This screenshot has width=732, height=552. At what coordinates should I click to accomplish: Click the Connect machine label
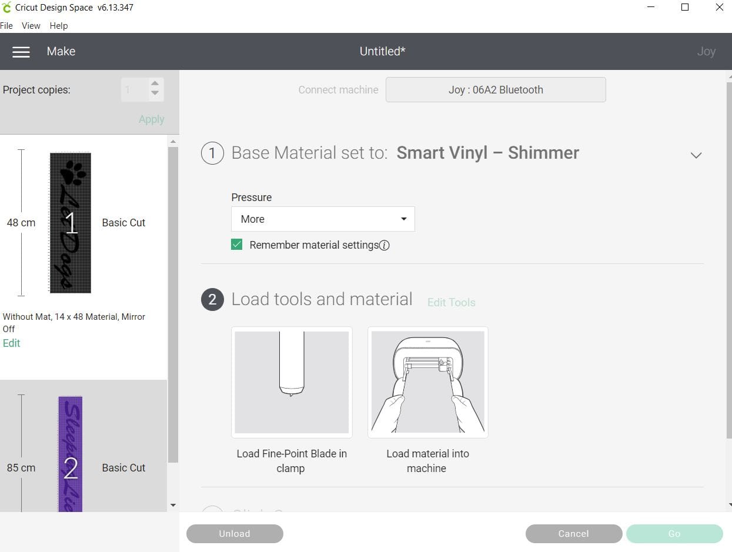[x=338, y=90]
